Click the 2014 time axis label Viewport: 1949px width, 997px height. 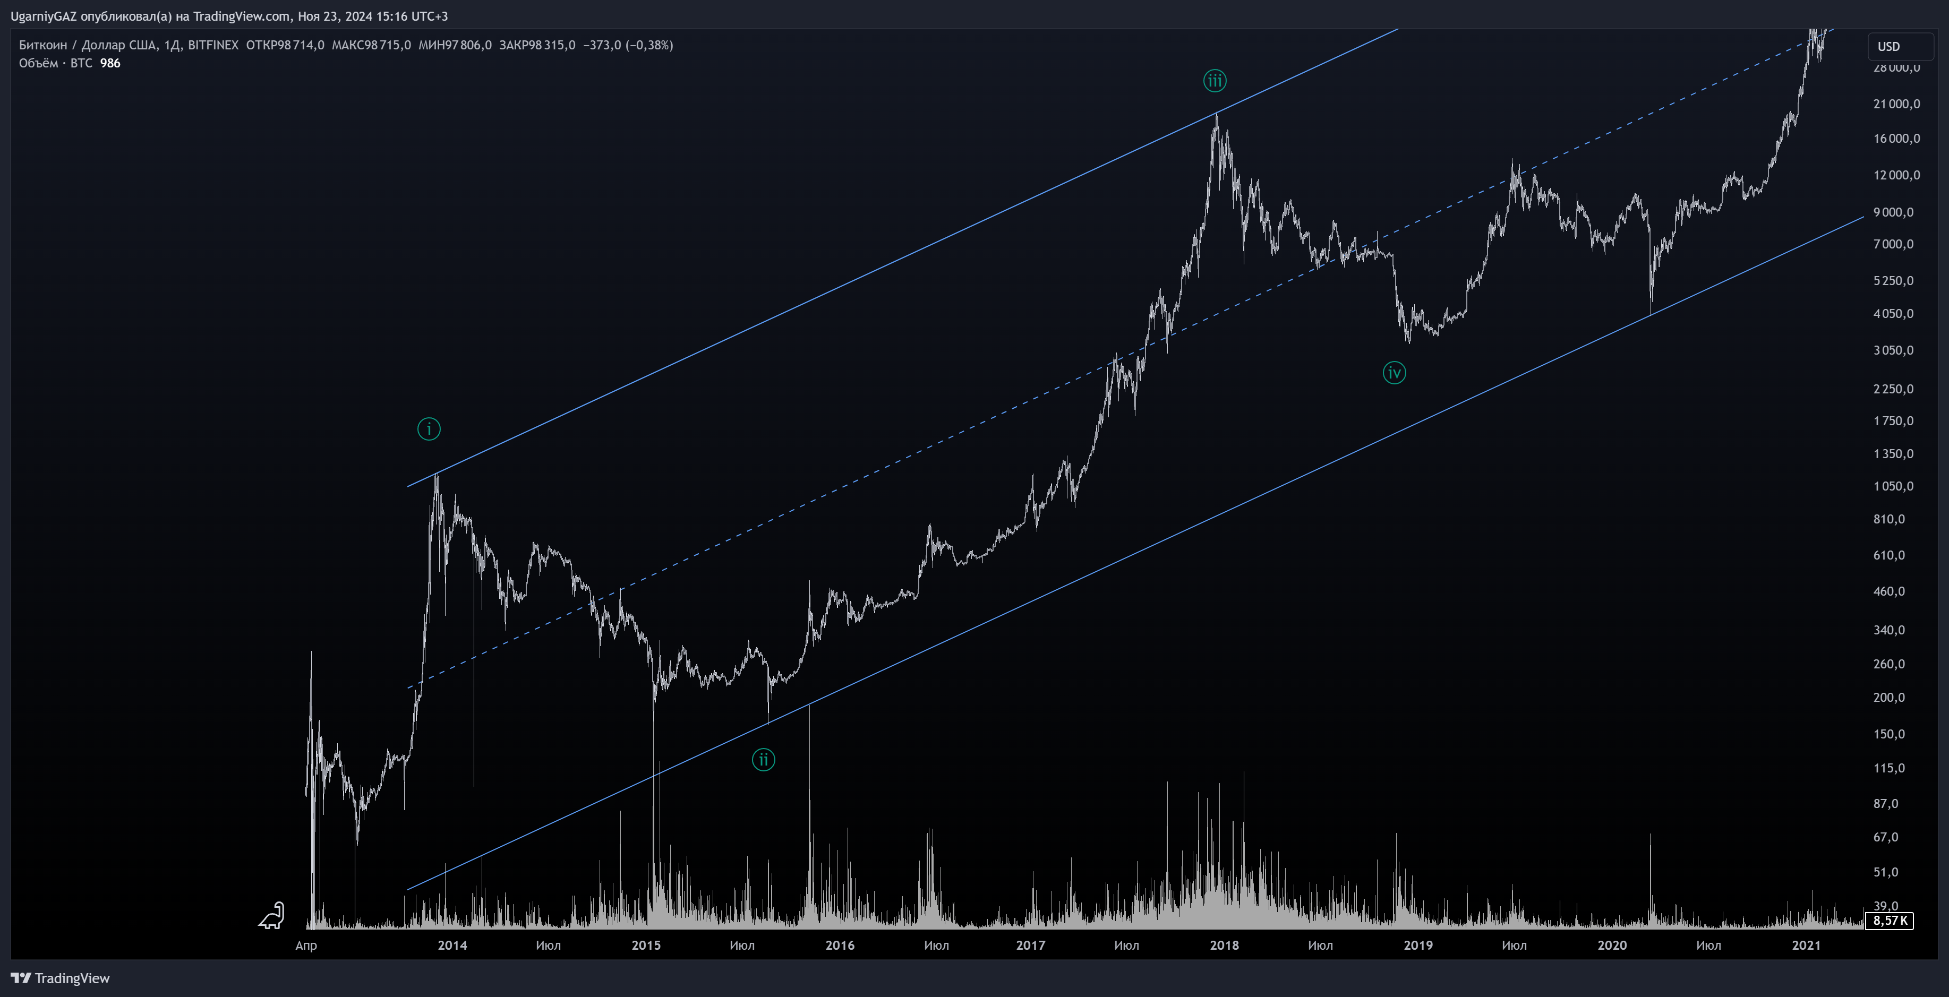(x=452, y=945)
